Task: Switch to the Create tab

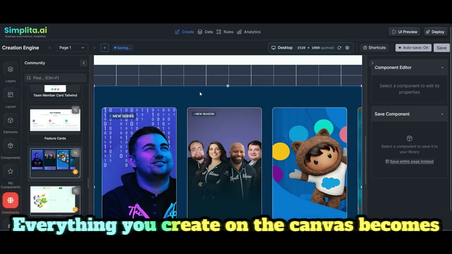Action: click(x=184, y=32)
